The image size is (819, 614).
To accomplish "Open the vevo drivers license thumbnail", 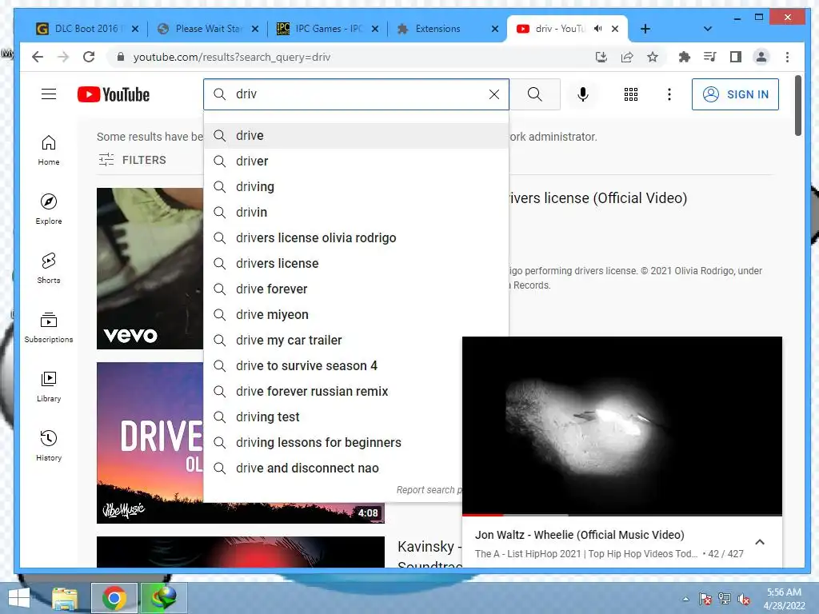I will 150,269.
